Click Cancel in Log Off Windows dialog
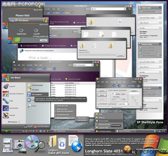The image size is (168, 156). pos(44,40)
